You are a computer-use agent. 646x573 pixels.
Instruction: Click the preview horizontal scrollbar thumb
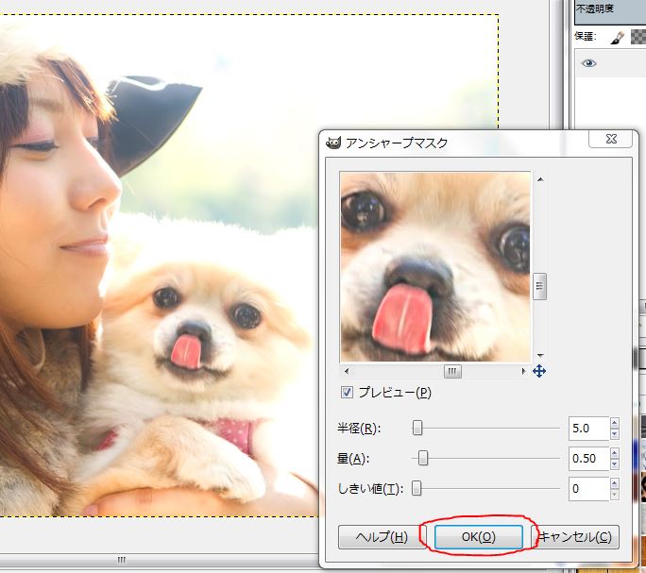452,372
